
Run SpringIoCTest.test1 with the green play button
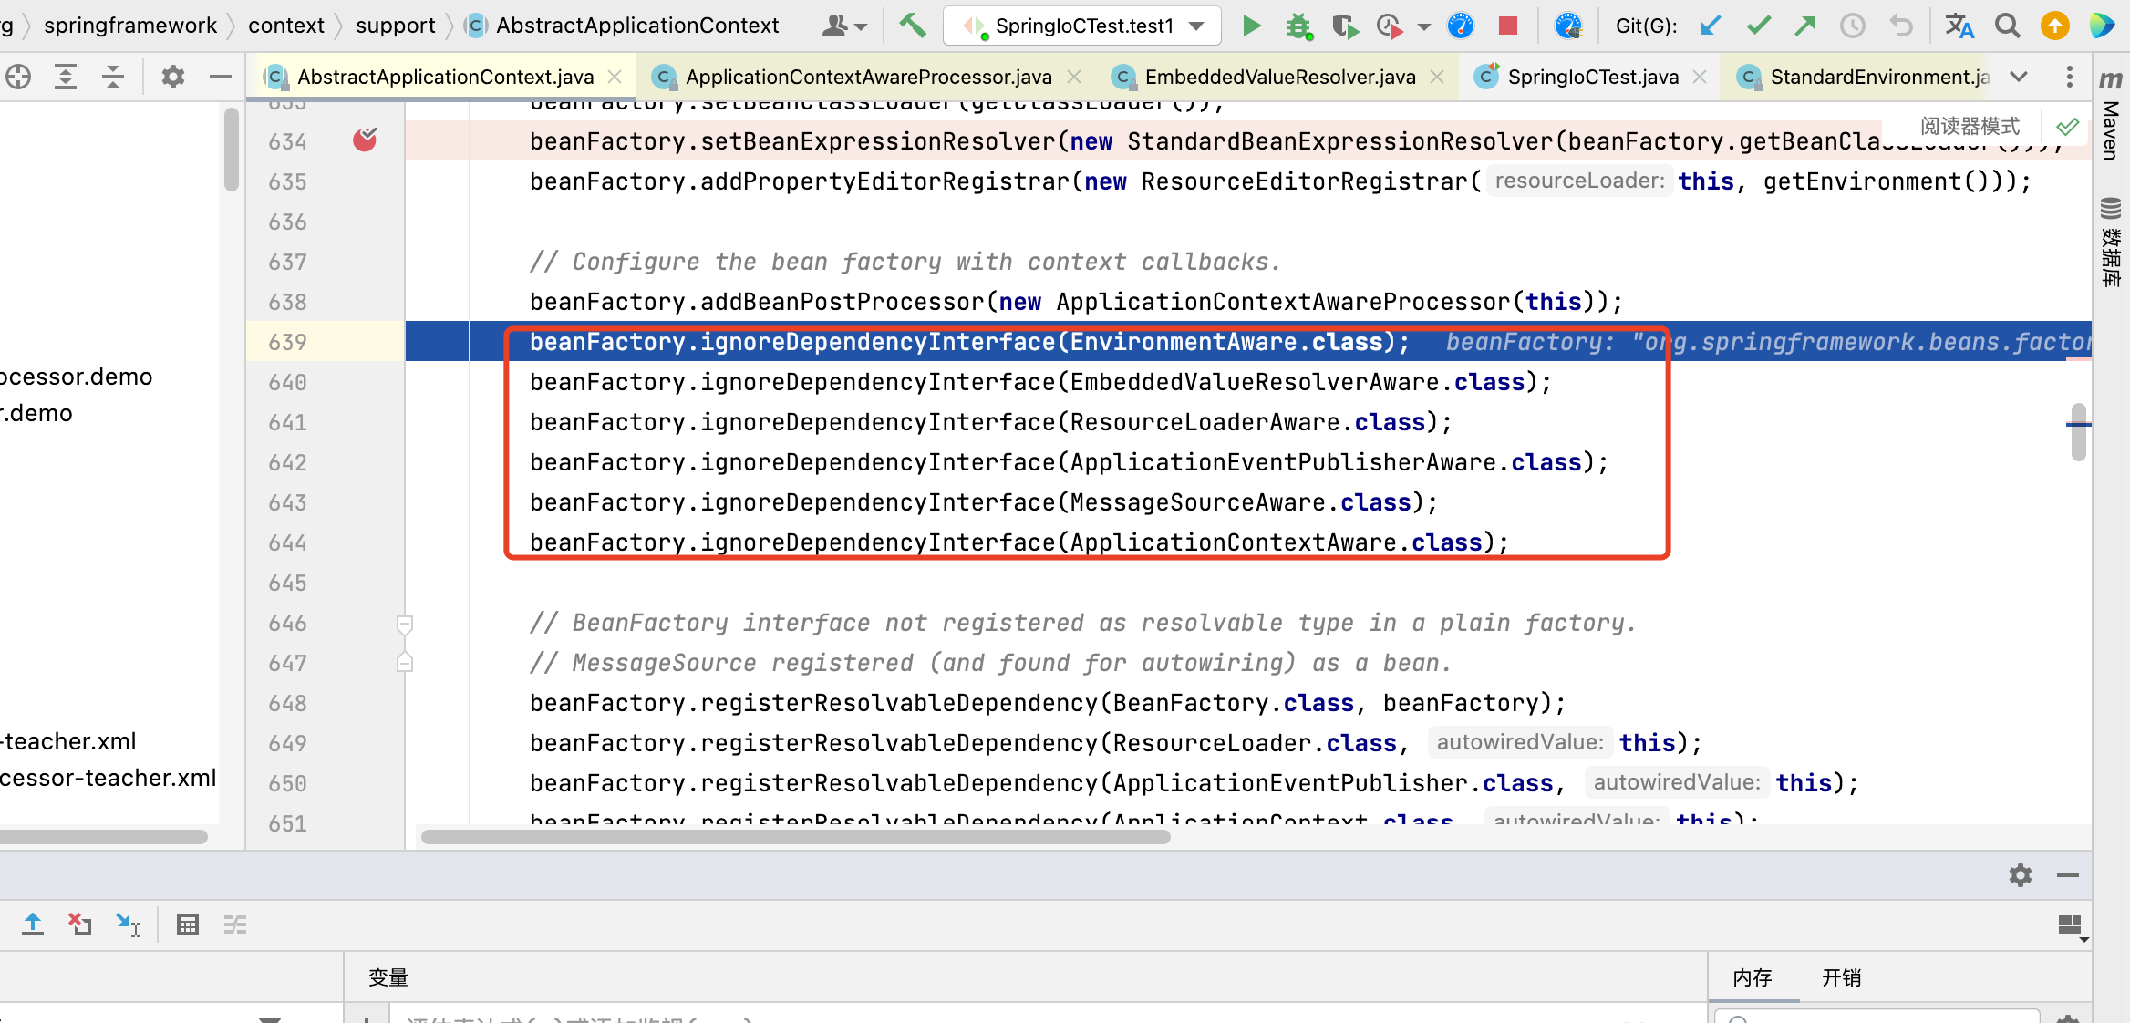(x=1252, y=26)
